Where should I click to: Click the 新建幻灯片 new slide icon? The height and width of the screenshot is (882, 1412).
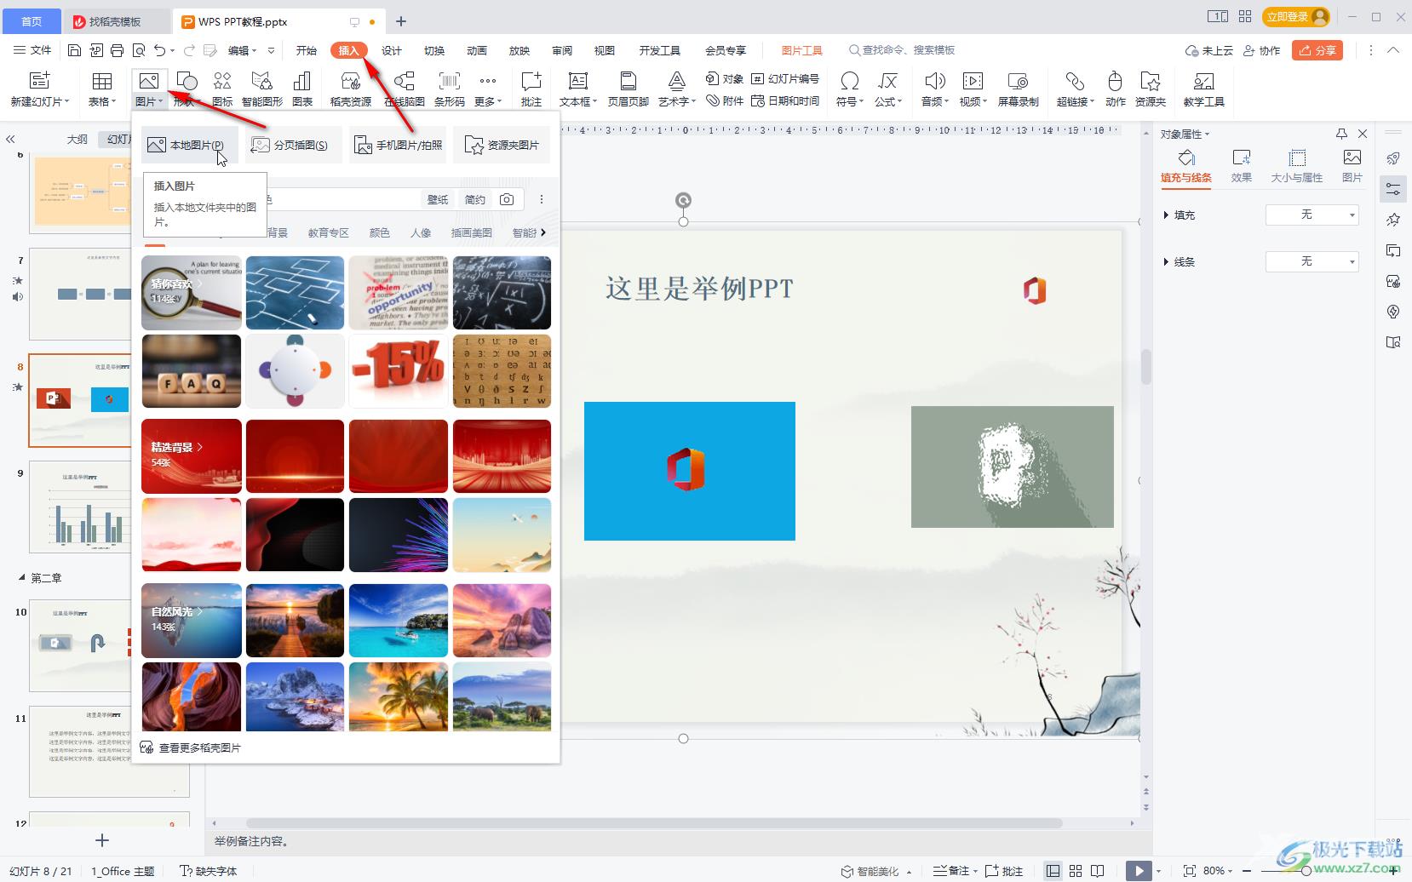[x=40, y=81]
